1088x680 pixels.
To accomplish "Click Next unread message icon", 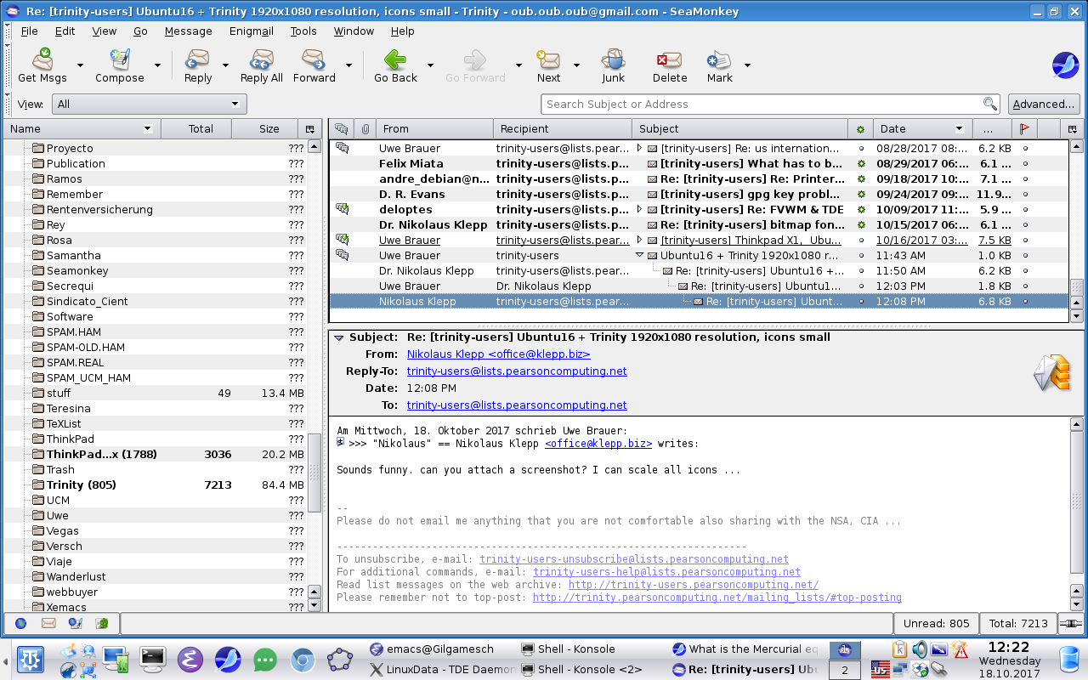I will point(548,59).
